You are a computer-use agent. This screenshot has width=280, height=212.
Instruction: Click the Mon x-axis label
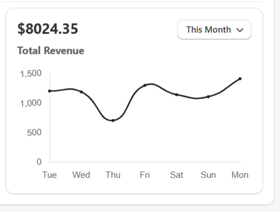(x=240, y=175)
